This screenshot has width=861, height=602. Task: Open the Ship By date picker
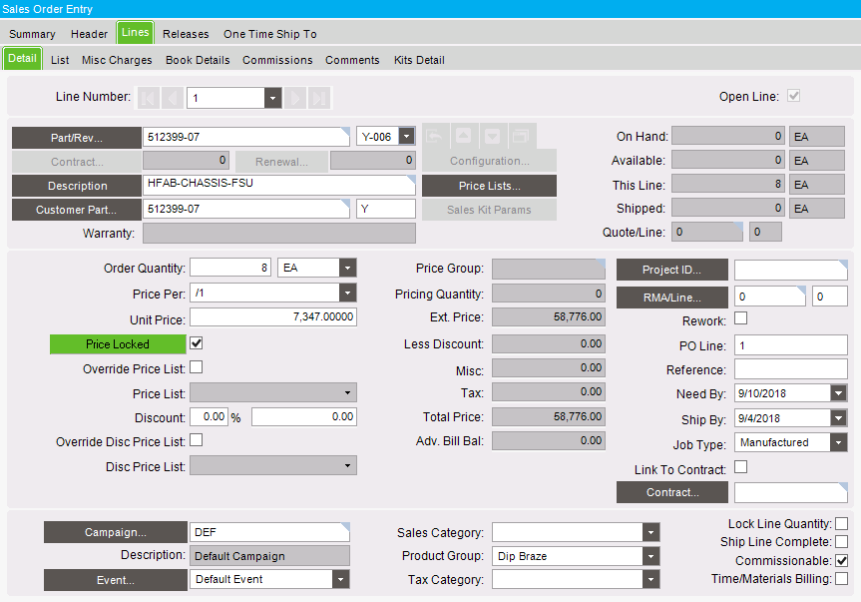coord(838,418)
